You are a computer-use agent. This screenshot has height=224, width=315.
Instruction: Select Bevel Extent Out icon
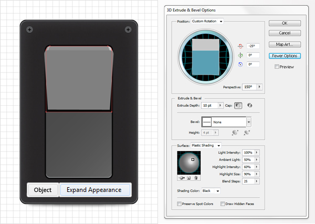click(235, 133)
